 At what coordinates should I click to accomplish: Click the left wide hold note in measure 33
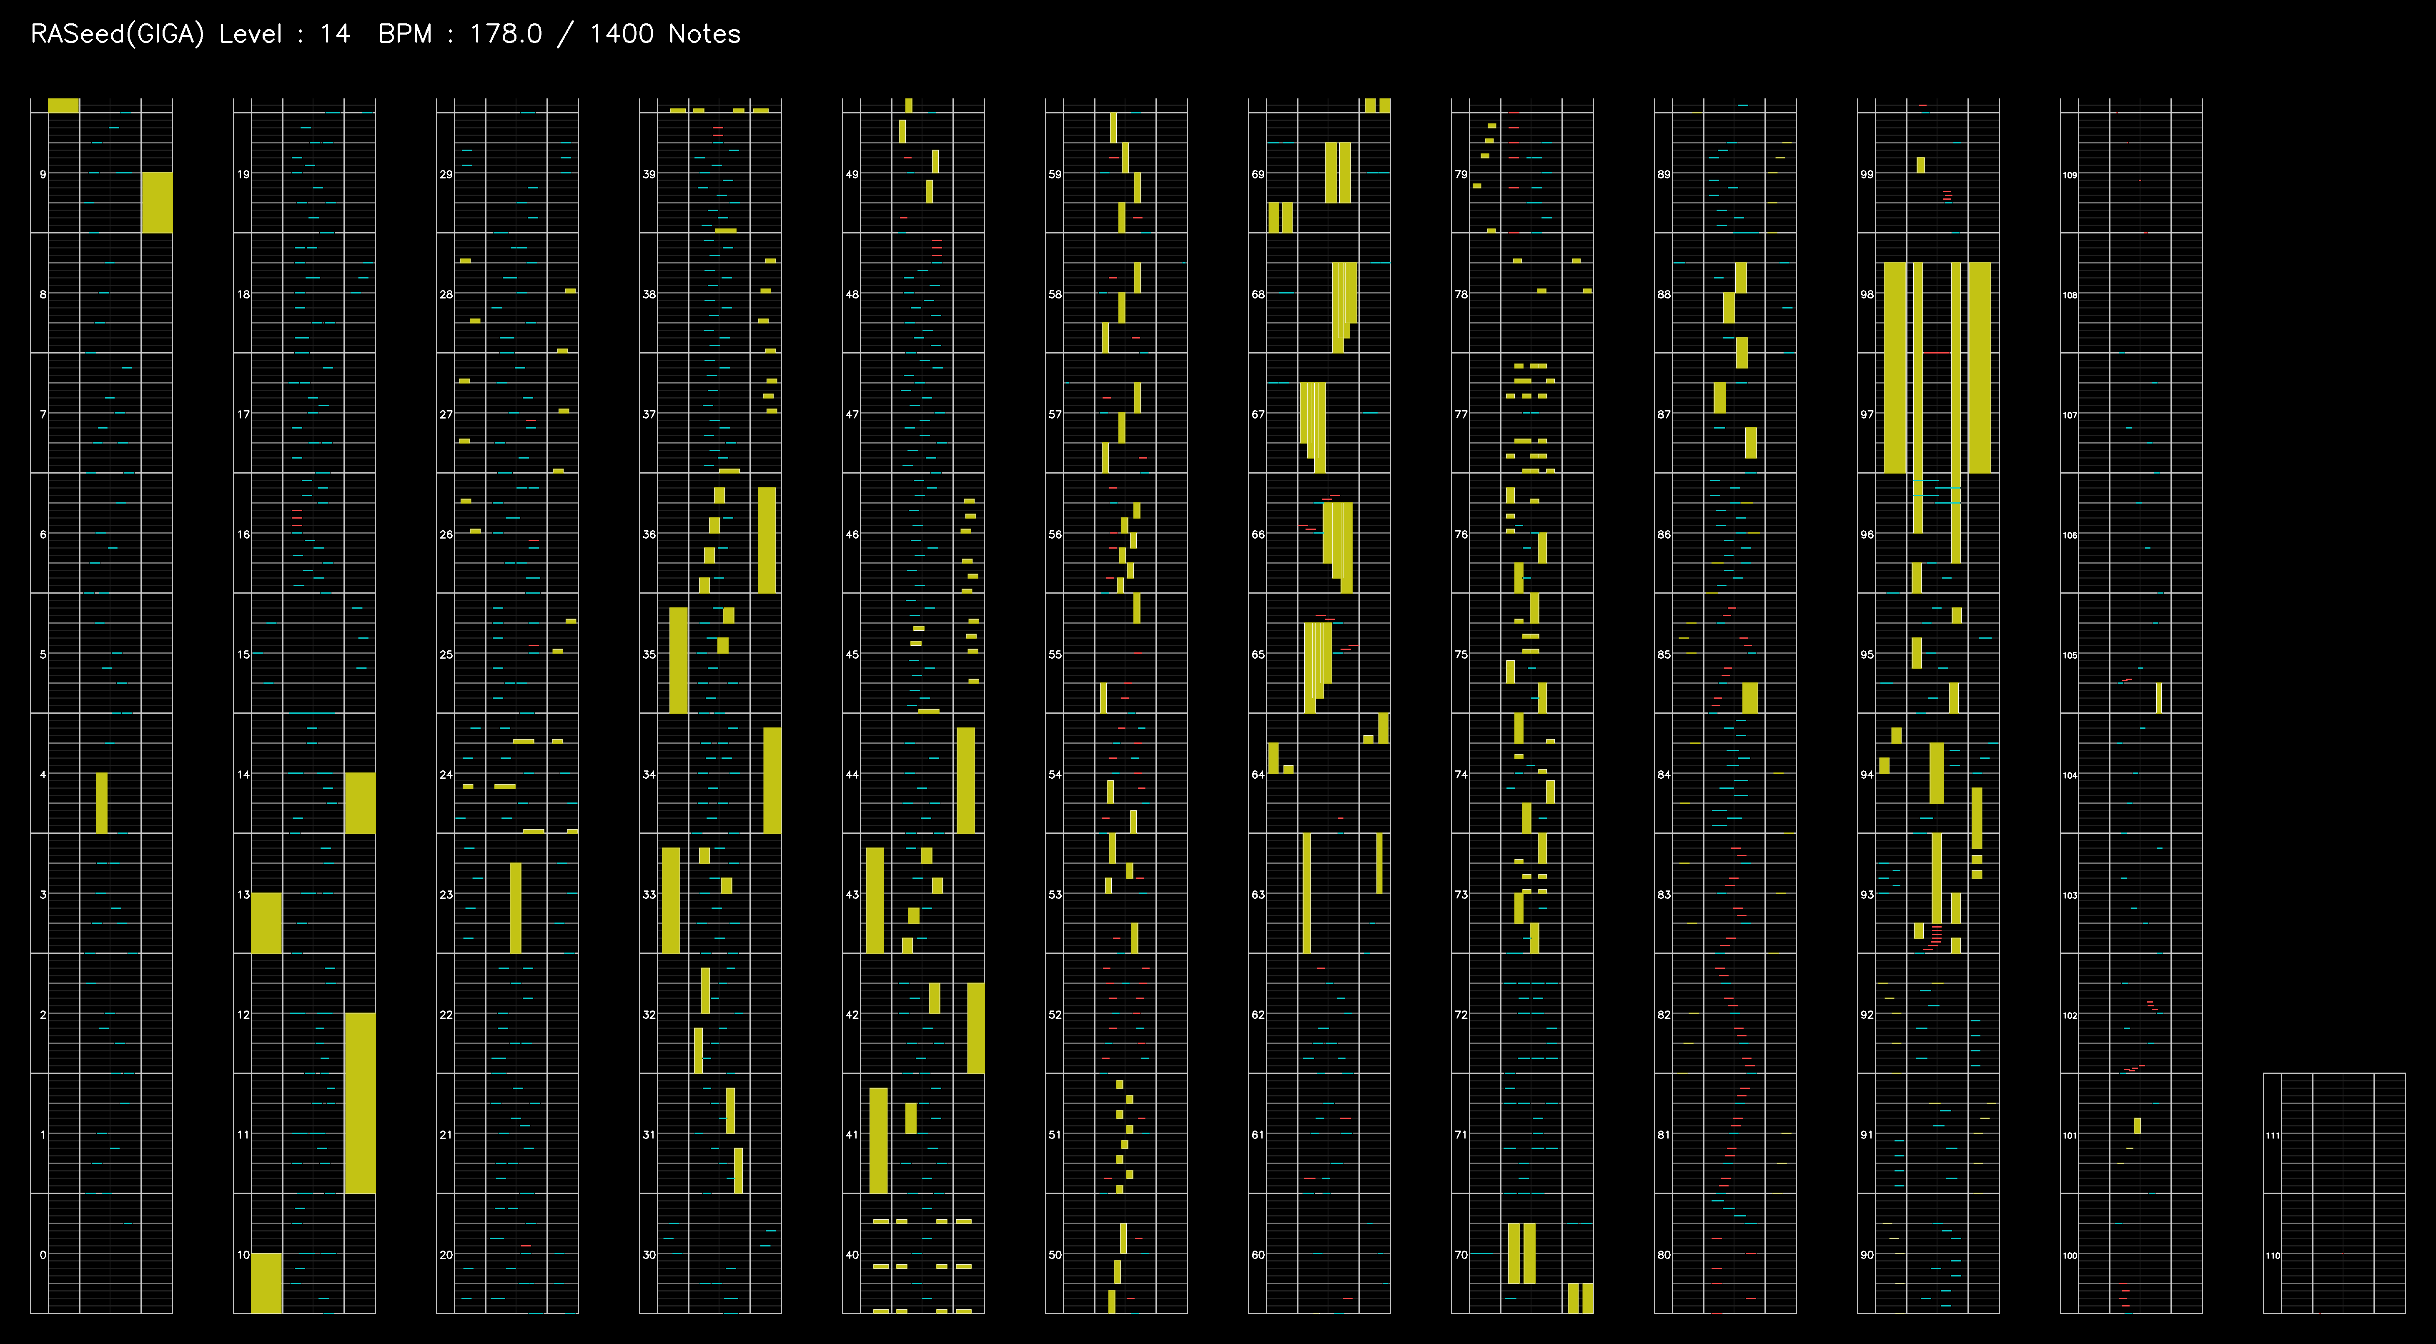(x=670, y=900)
